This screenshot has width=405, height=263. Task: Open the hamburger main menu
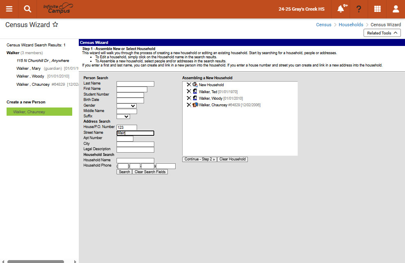[9, 9]
